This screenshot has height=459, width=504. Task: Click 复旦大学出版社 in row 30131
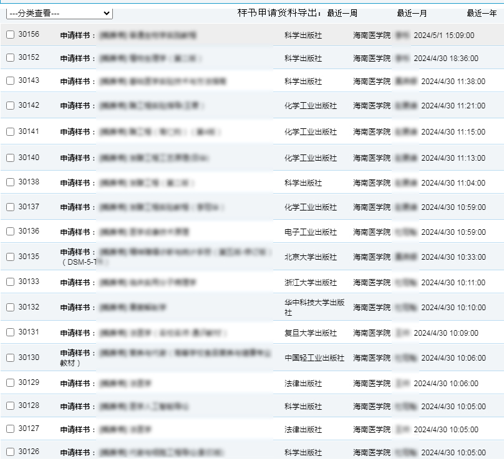coord(310,333)
